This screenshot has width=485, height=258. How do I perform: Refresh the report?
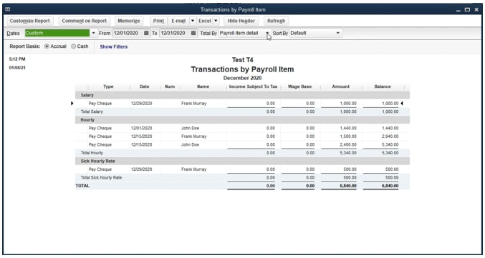(x=276, y=21)
